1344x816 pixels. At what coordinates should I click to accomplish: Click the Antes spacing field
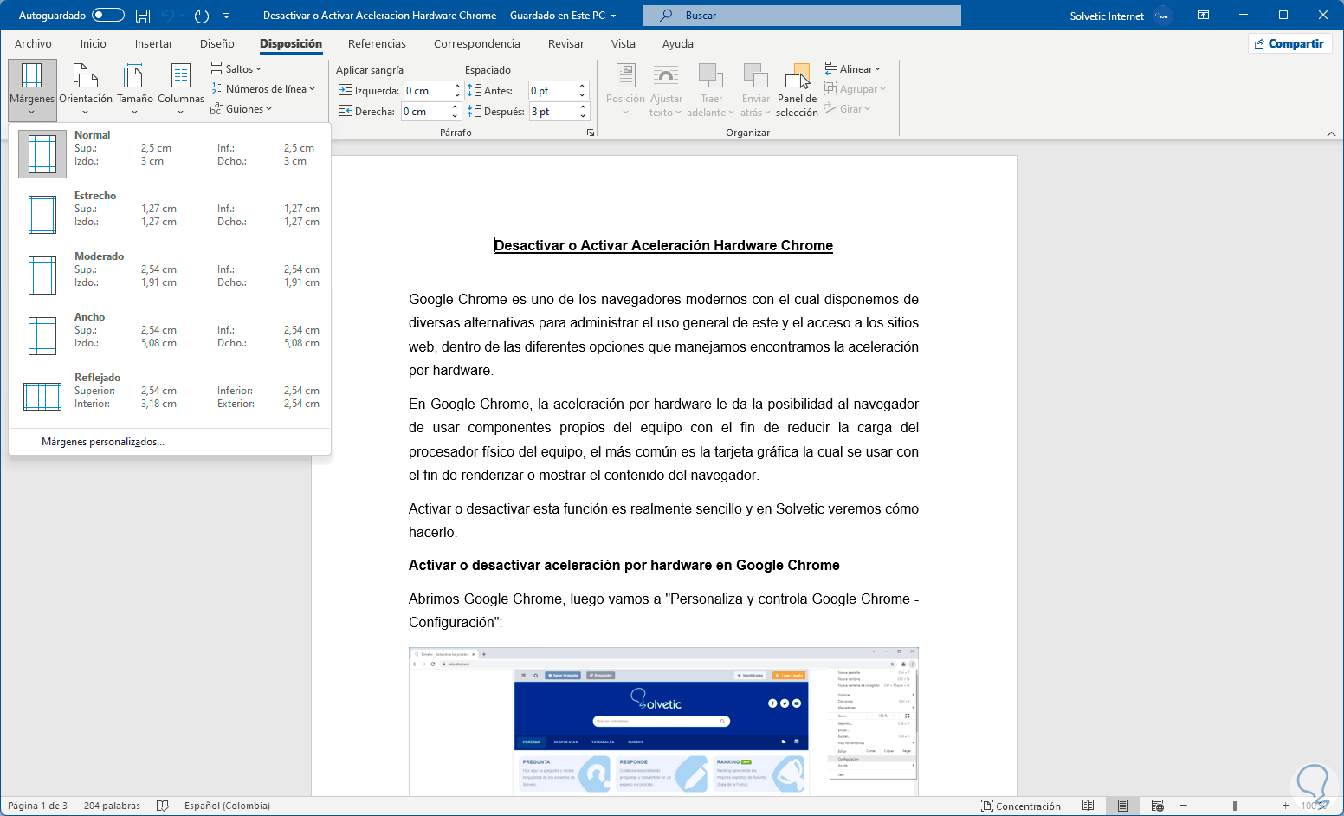[x=552, y=91]
